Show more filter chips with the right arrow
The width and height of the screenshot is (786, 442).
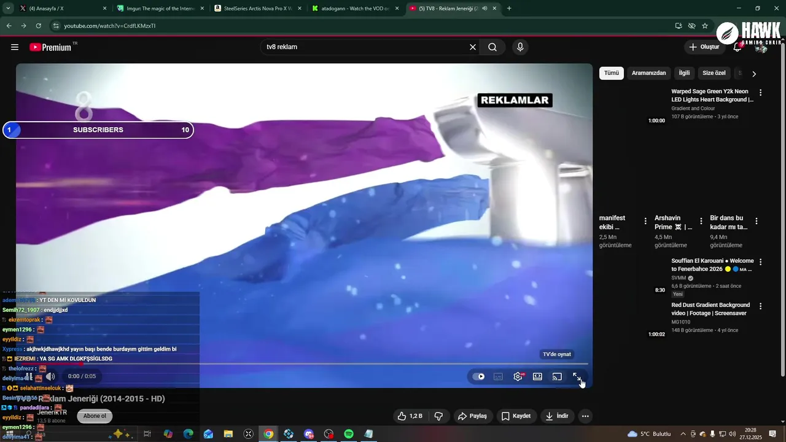754,74
